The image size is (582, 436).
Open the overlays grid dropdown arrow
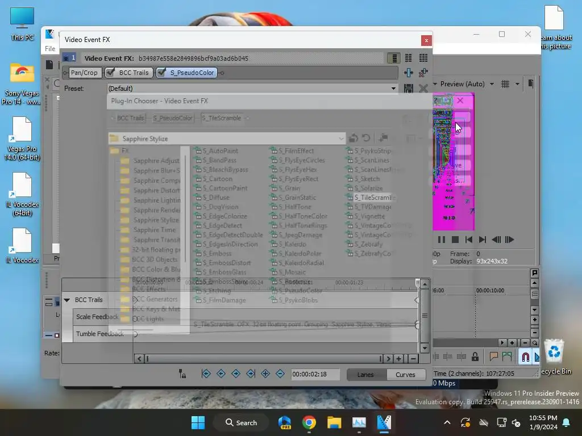(517, 84)
